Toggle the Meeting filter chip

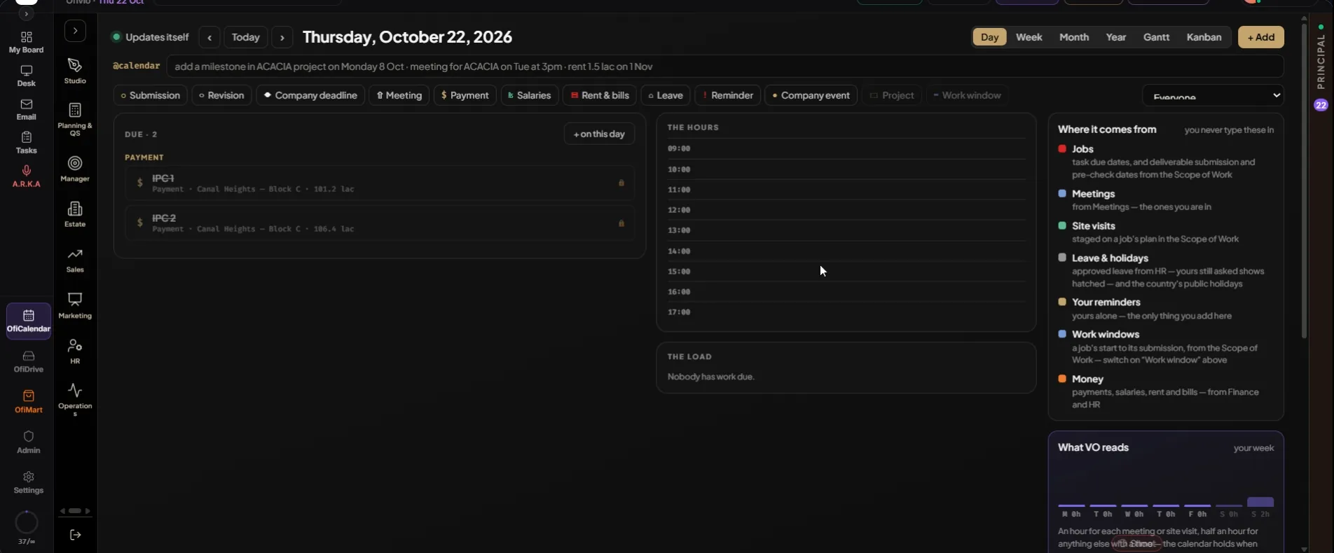(399, 95)
